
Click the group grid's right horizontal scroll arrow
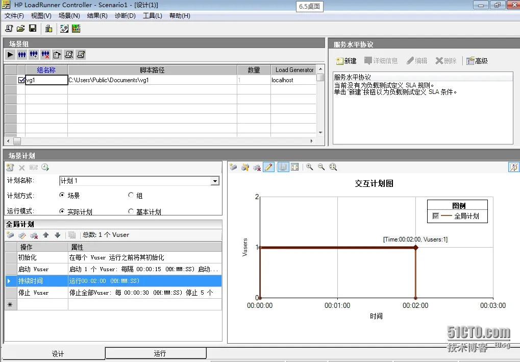tap(311, 141)
